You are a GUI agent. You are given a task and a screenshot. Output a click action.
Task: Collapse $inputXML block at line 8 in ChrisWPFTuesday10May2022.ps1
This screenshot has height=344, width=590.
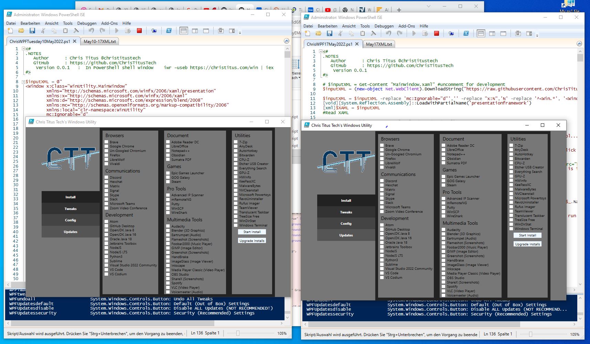23,82
